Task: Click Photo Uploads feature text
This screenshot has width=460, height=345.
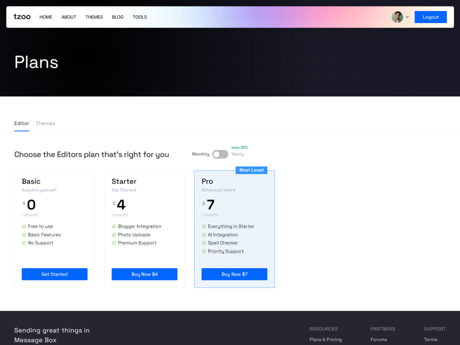Action: (x=134, y=235)
